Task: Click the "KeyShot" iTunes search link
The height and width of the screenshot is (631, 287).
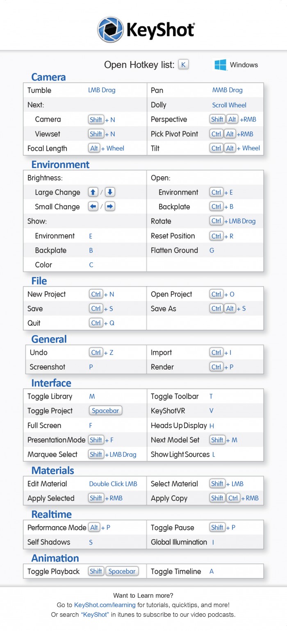Action: pos(95,615)
